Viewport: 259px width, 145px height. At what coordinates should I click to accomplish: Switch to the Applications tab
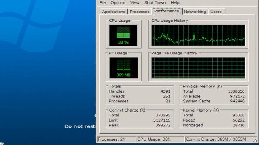click(114, 12)
